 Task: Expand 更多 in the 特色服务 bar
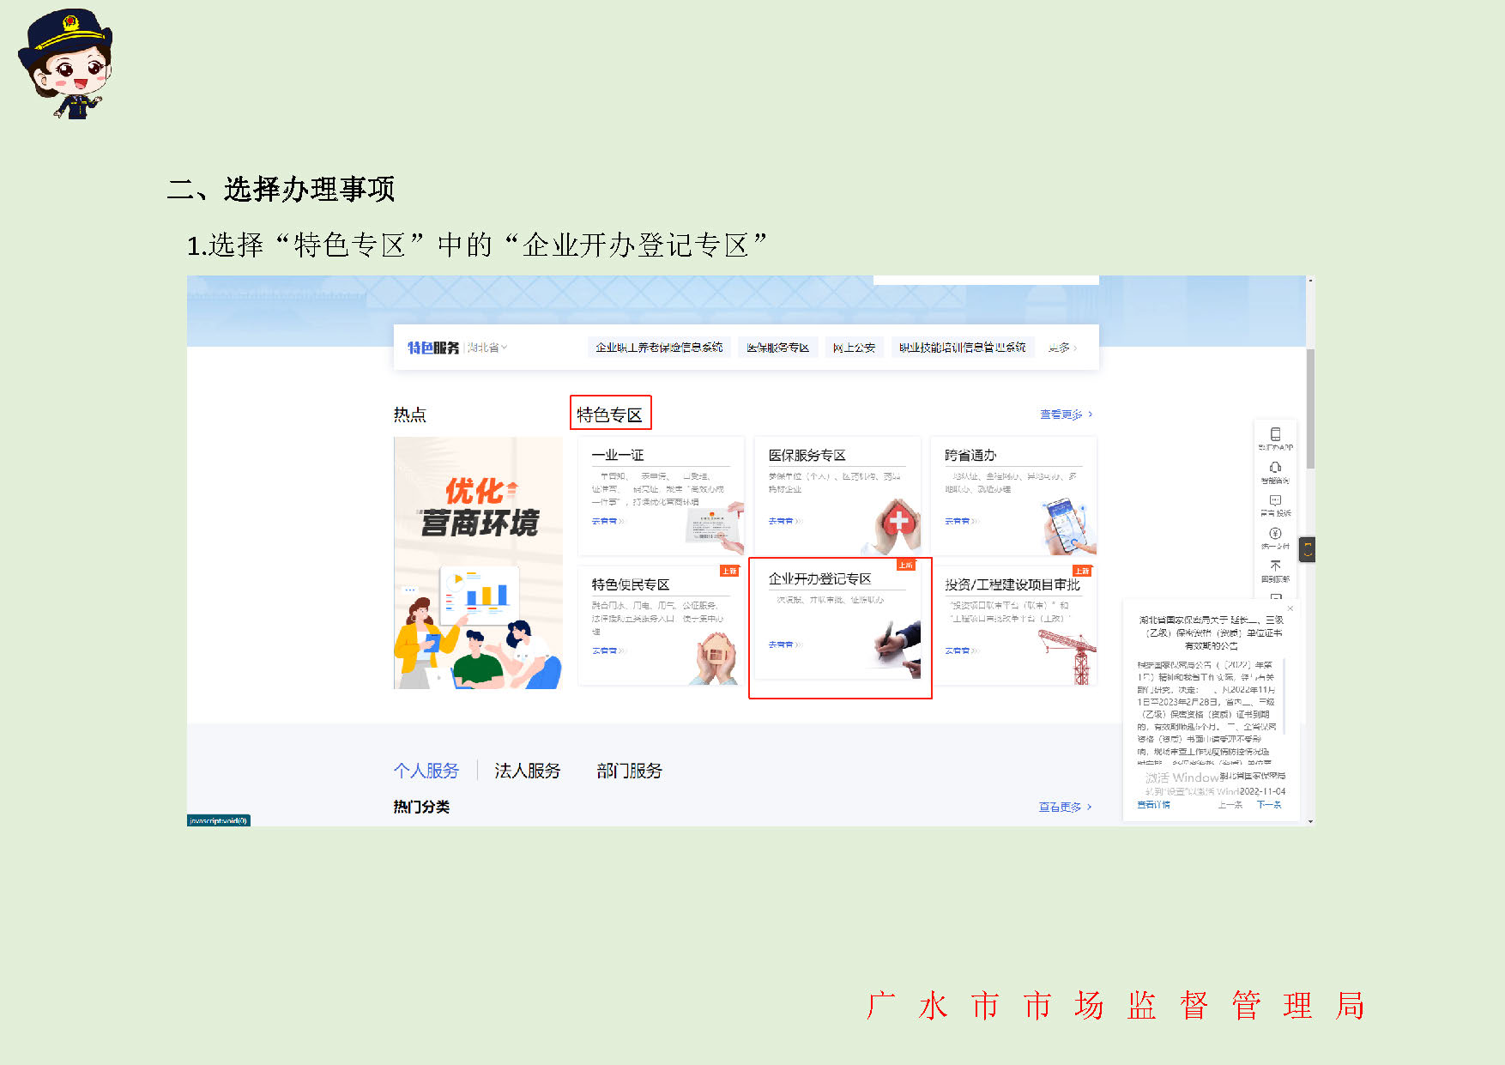(x=1062, y=348)
